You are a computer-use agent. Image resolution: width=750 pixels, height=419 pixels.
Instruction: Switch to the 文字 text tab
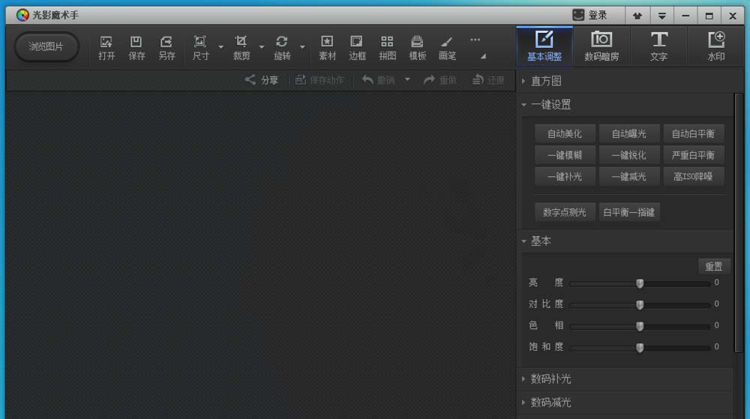tap(658, 46)
